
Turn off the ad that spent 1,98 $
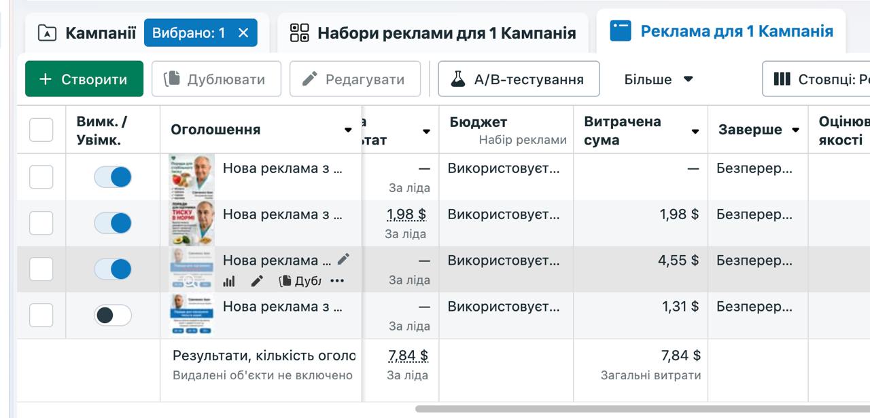click(113, 223)
